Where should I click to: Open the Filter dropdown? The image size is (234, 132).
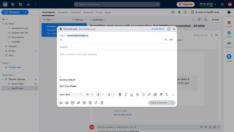pyautogui.click(x=48, y=20)
